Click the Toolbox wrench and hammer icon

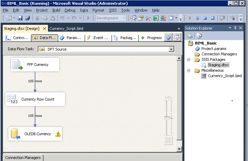tap(148, 18)
